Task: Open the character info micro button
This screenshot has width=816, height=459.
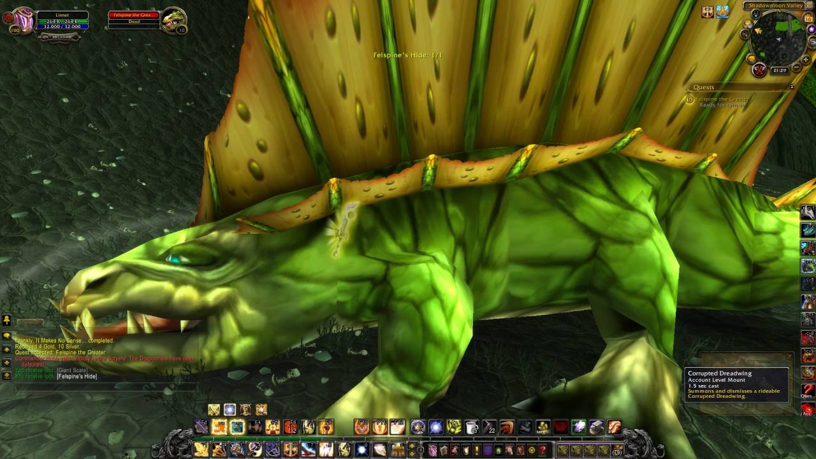Action: click(x=433, y=450)
